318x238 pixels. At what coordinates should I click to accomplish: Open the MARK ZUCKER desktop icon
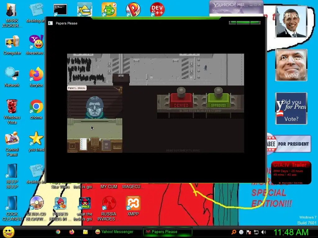12,15
